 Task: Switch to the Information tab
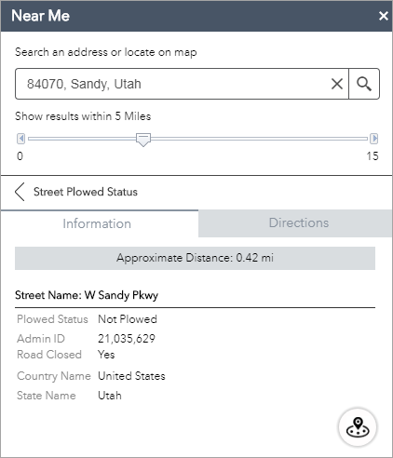100,223
